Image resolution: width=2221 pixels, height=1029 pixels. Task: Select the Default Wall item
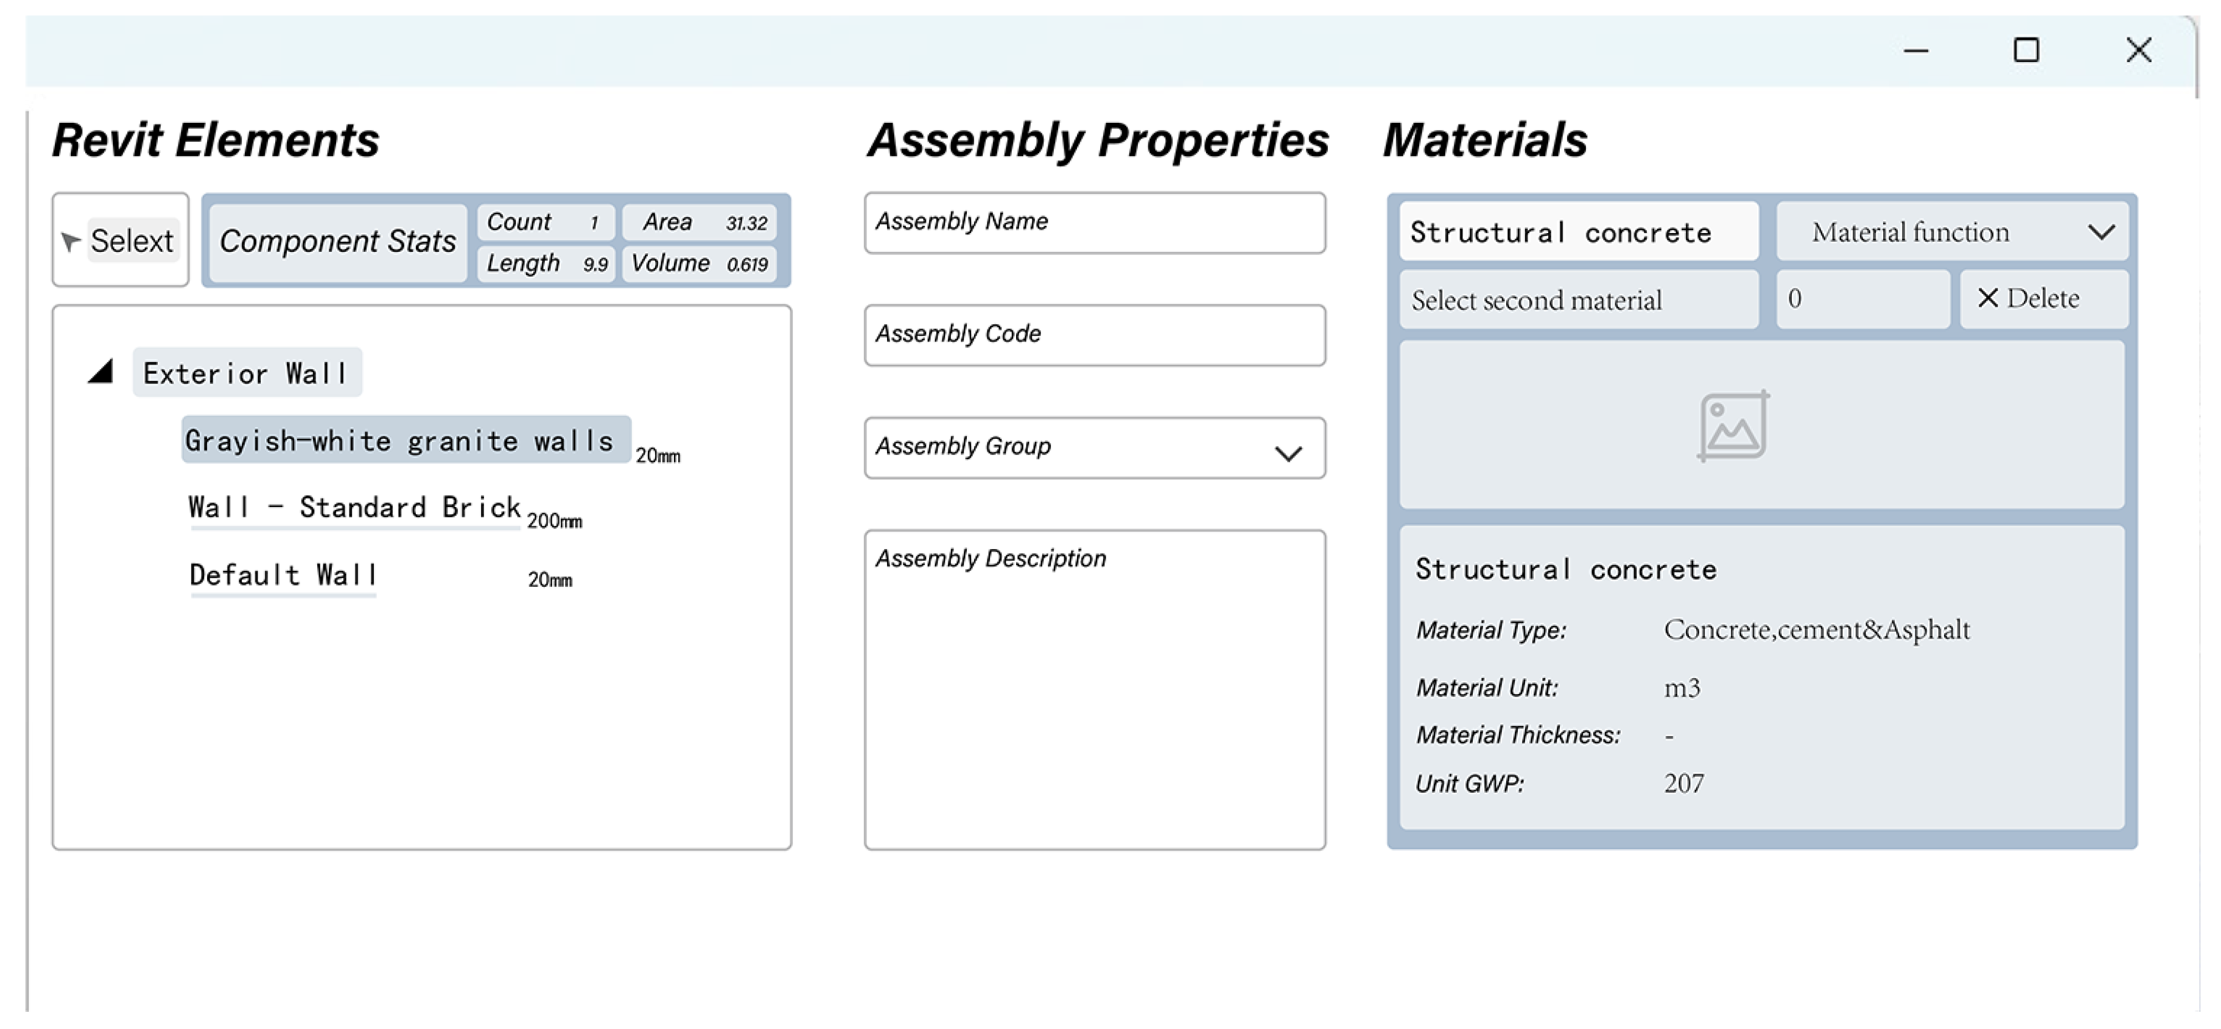click(283, 575)
